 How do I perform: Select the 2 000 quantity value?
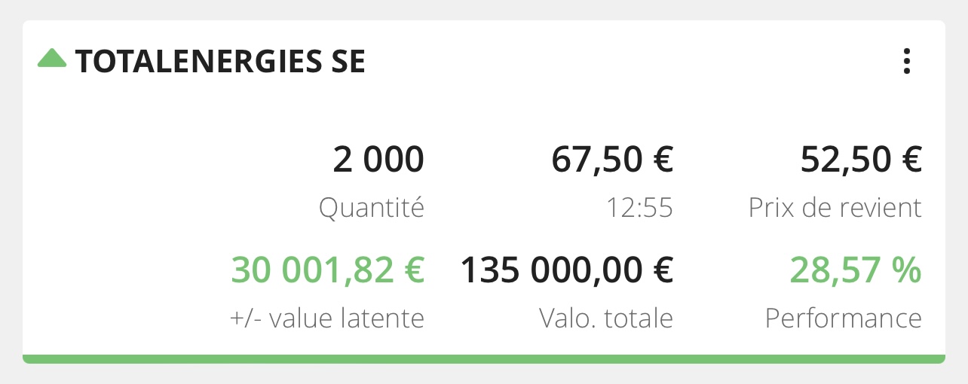pyautogui.click(x=378, y=160)
